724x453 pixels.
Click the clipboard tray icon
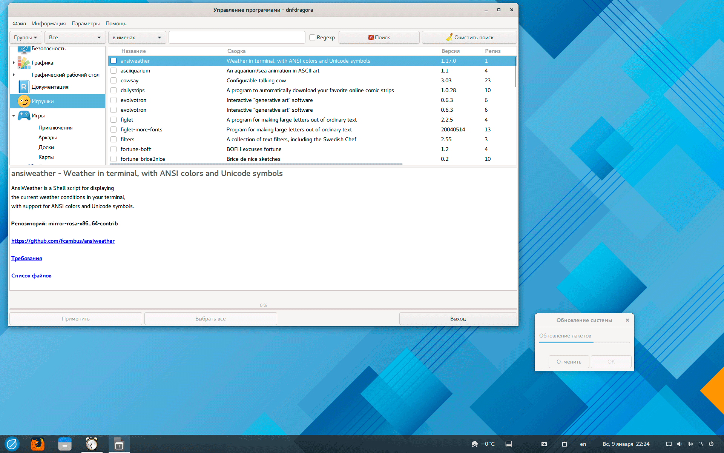coord(564,444)
